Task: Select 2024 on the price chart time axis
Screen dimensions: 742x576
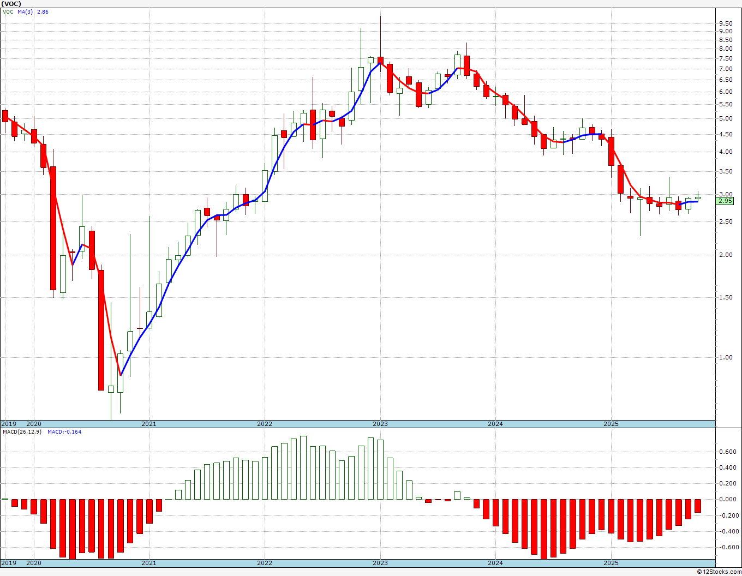Action: click(495, 424)
